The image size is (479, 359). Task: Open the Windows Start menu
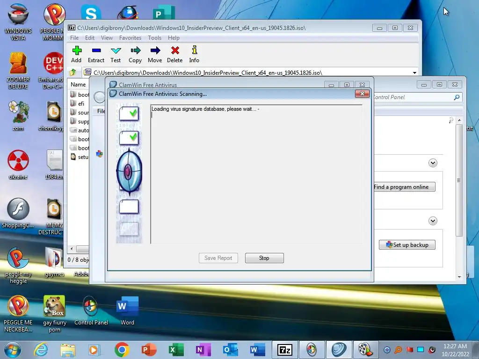[x=12, y=350]
